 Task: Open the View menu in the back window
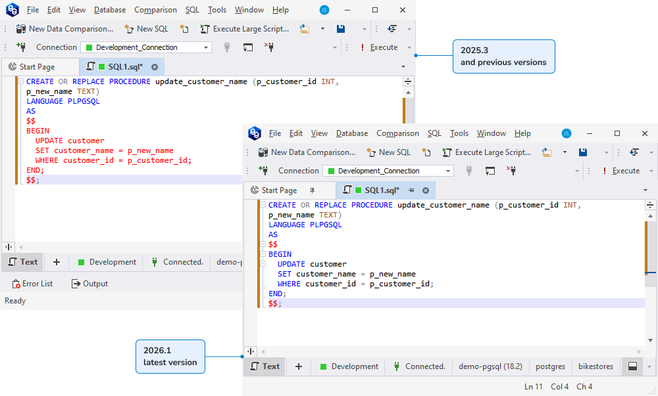tap(77, 10)
